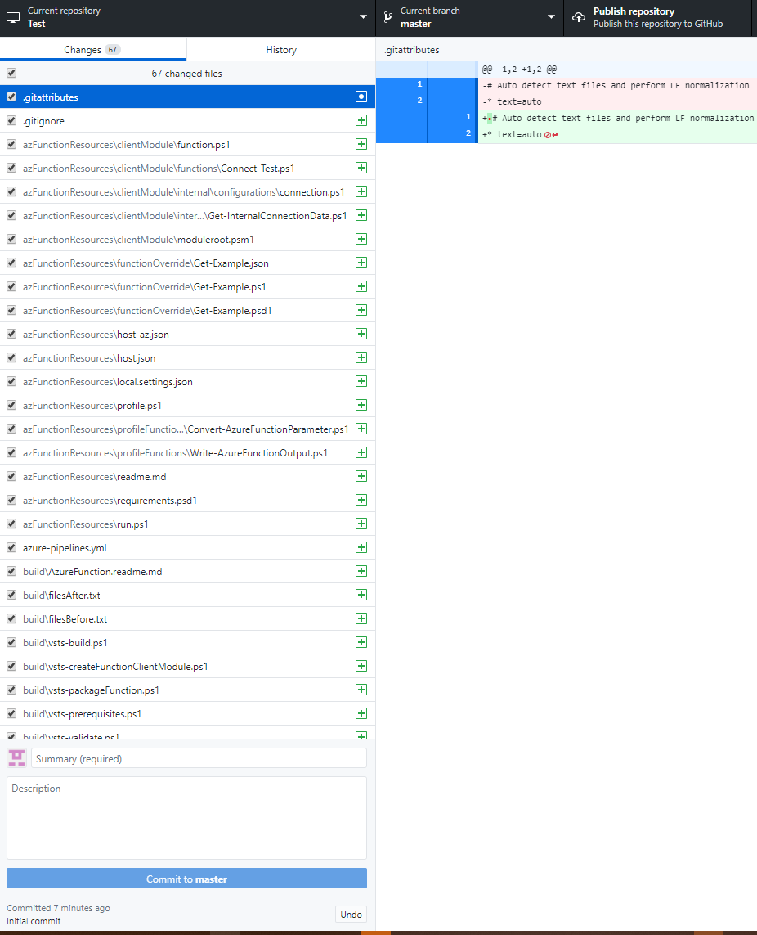
Task: Click the branch icon next to master
Action: coord(387,16)
